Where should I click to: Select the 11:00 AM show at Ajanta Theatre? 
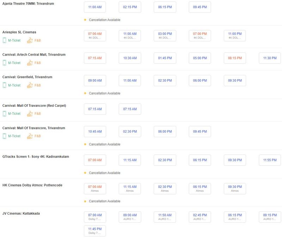click(x=95, y=7)
